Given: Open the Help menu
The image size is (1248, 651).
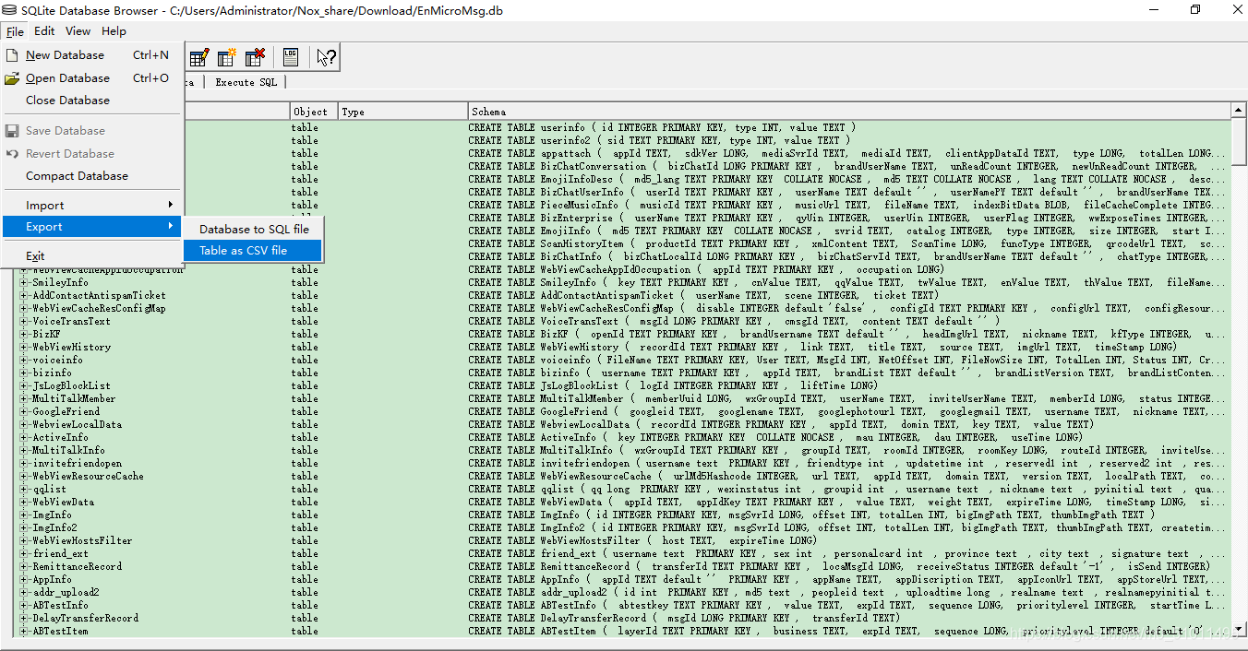Looking at the screenshot, I should click(114, 31).
